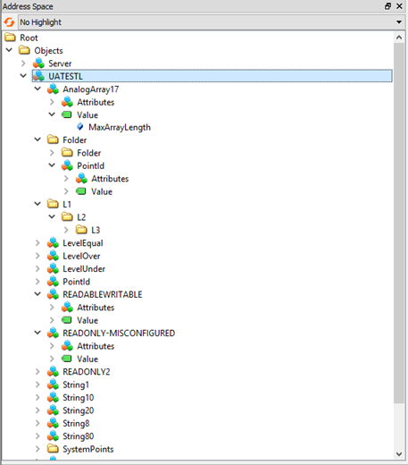Screen dimensions: 408x465
Task: Undock the Address Space panel
Action: pyautogui.click(x=388, y=6)
